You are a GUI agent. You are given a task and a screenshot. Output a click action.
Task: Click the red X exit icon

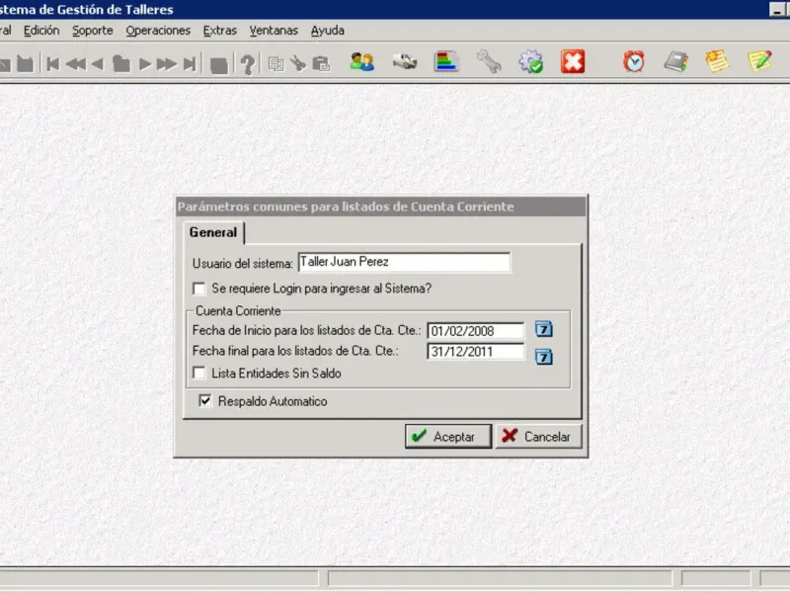(x=573, y=61)
